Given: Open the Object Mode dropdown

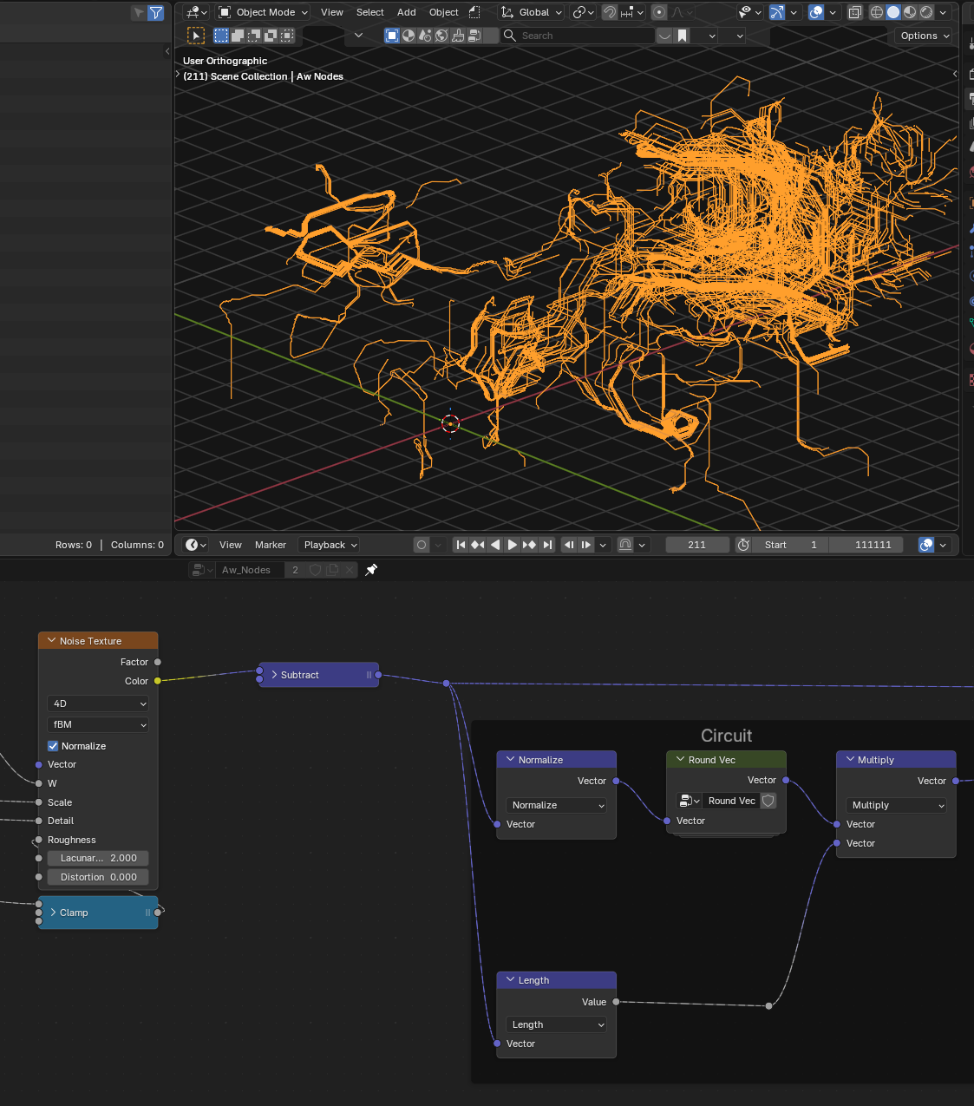Looking at the screenshot, I should [x=263, y=12].
